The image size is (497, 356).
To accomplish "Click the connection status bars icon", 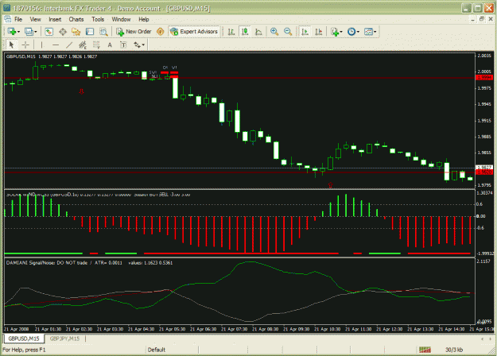I will click(x=425, y=350).
